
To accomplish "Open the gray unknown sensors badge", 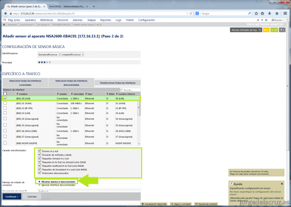I will [x=282, y=30].
